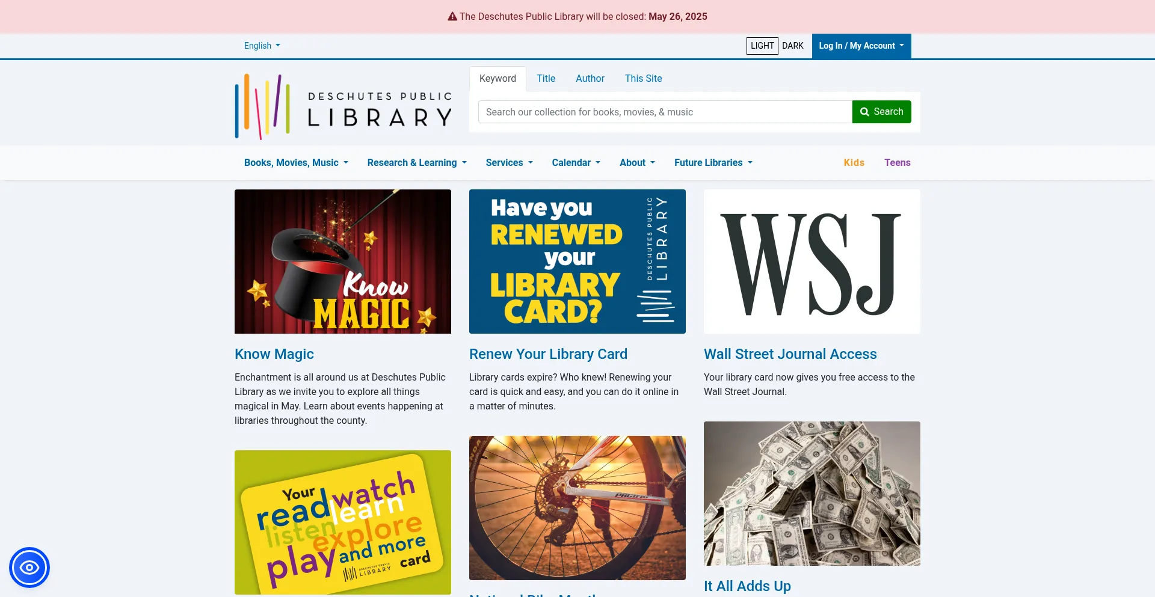Switch to This Site search tab

coord(643,79)
